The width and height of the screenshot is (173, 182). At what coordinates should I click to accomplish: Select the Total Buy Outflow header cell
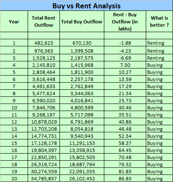click(82, 21)
